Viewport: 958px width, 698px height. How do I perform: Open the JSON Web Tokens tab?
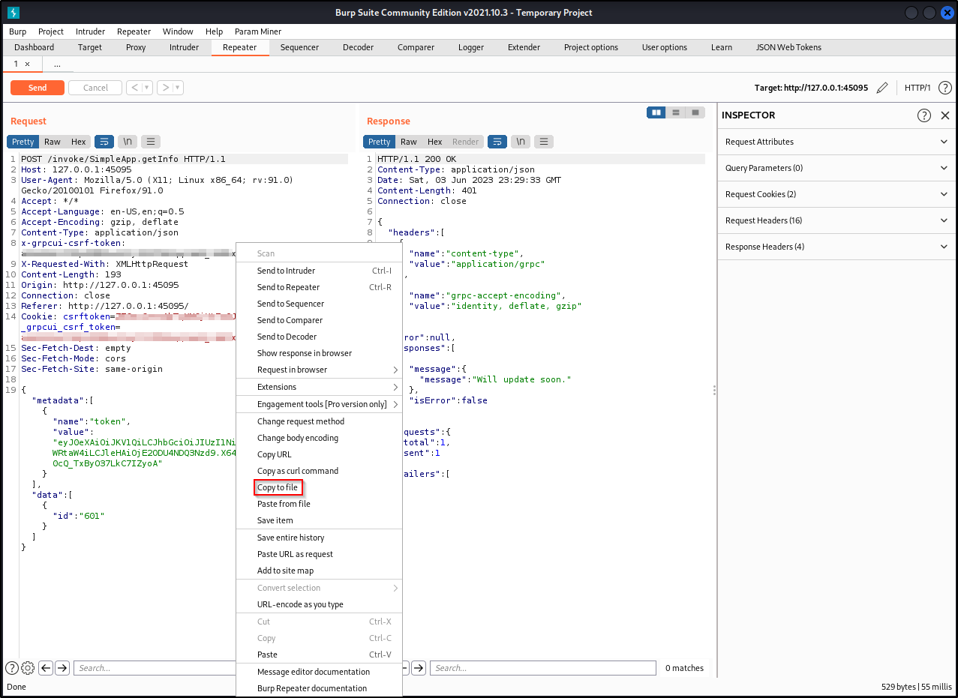[788, 47]
